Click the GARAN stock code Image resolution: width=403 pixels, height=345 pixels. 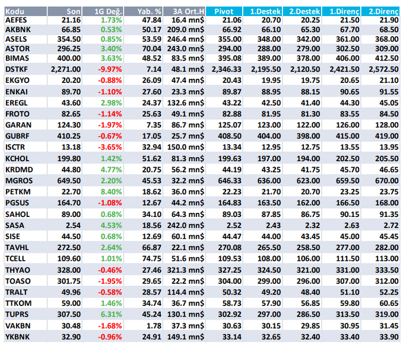[x=18, y=124]
